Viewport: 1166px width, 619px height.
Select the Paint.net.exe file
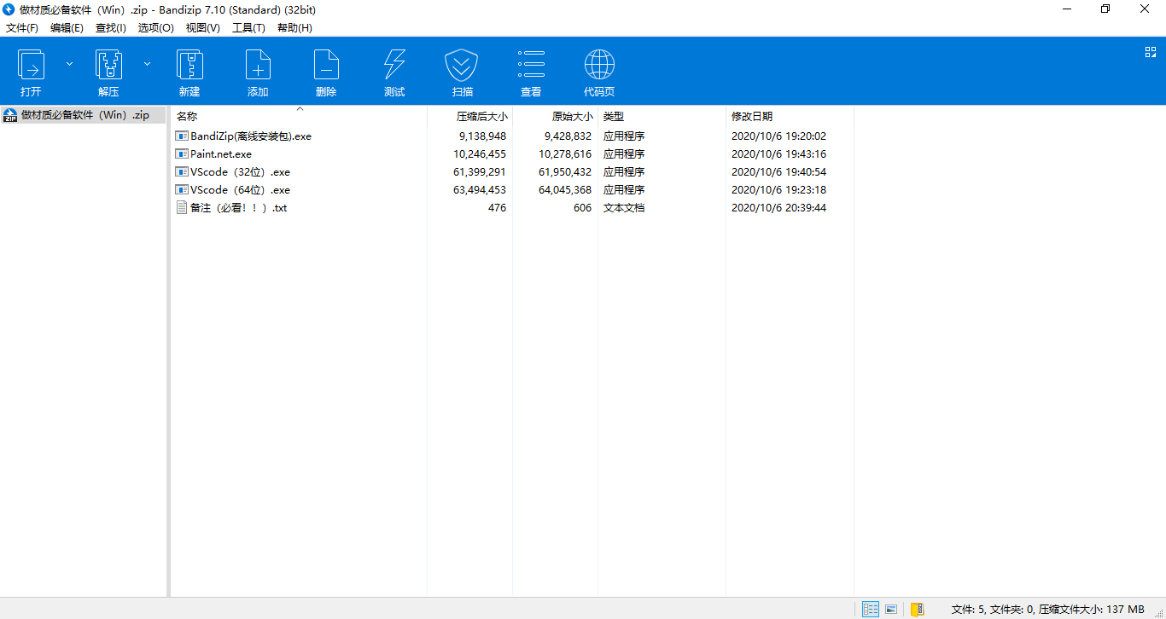click(213, 153)
